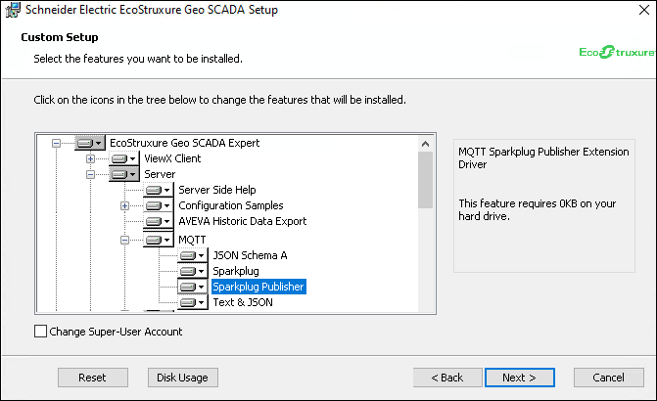Expand the Configuration Samples tree node

click(124, 205)
